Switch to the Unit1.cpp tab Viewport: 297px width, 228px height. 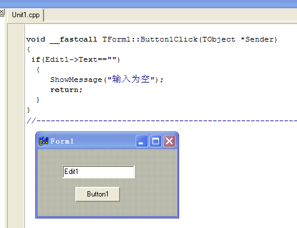(26, 15)
